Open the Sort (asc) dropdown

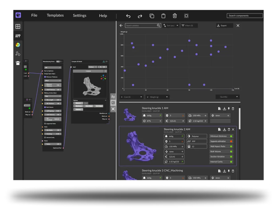pyautogui.click(x=171, y=26)
